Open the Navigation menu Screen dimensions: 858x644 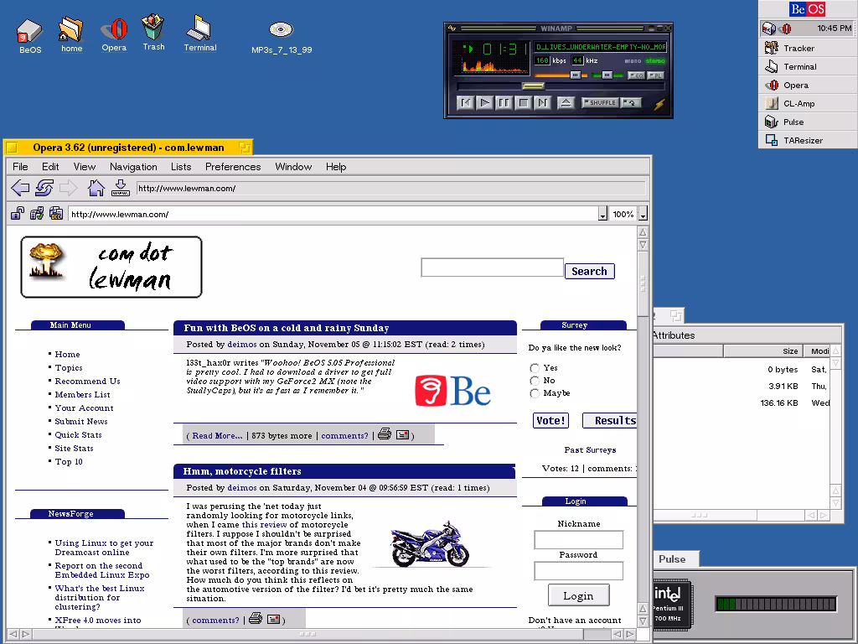(133, 167)
